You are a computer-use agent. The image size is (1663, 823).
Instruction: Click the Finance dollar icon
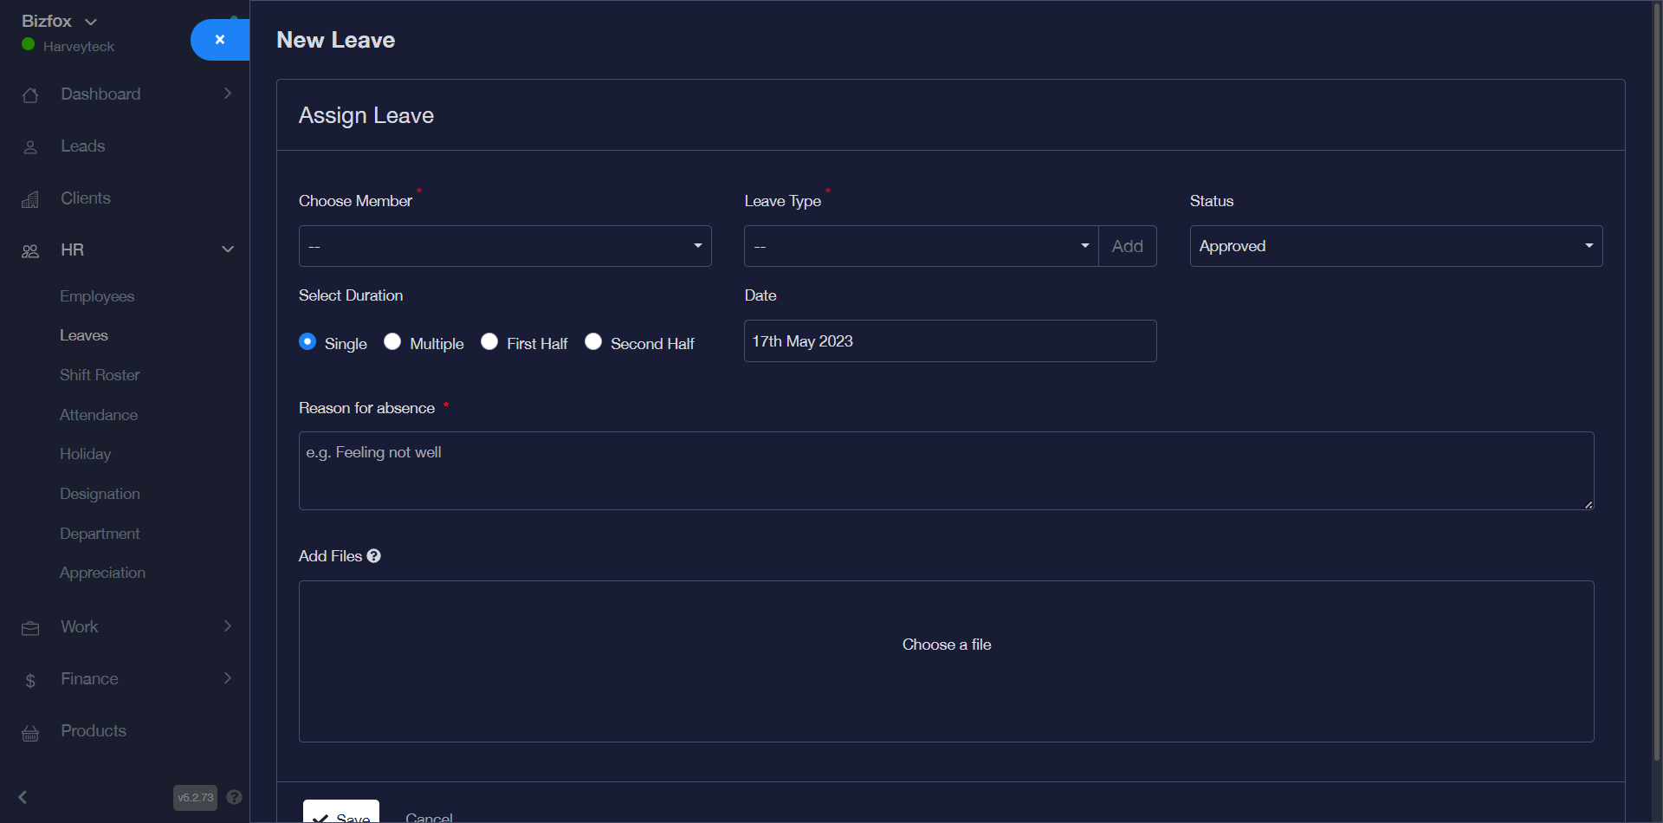[x=30, y=681]
